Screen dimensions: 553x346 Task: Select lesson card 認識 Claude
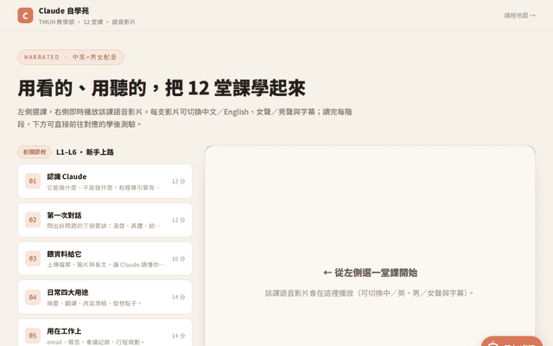[105, 181]
